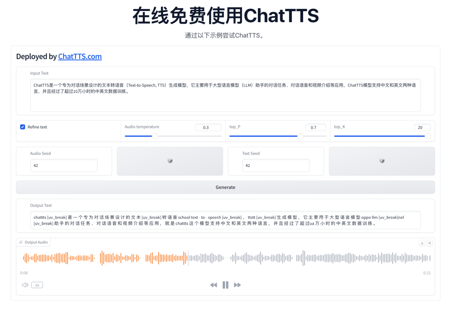Switch focus to the Output Audio panel
Screen dimensions: 451x312
[x=33, y=242]
